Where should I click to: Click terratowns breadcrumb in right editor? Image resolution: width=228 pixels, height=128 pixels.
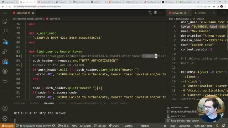click(182, 19)
